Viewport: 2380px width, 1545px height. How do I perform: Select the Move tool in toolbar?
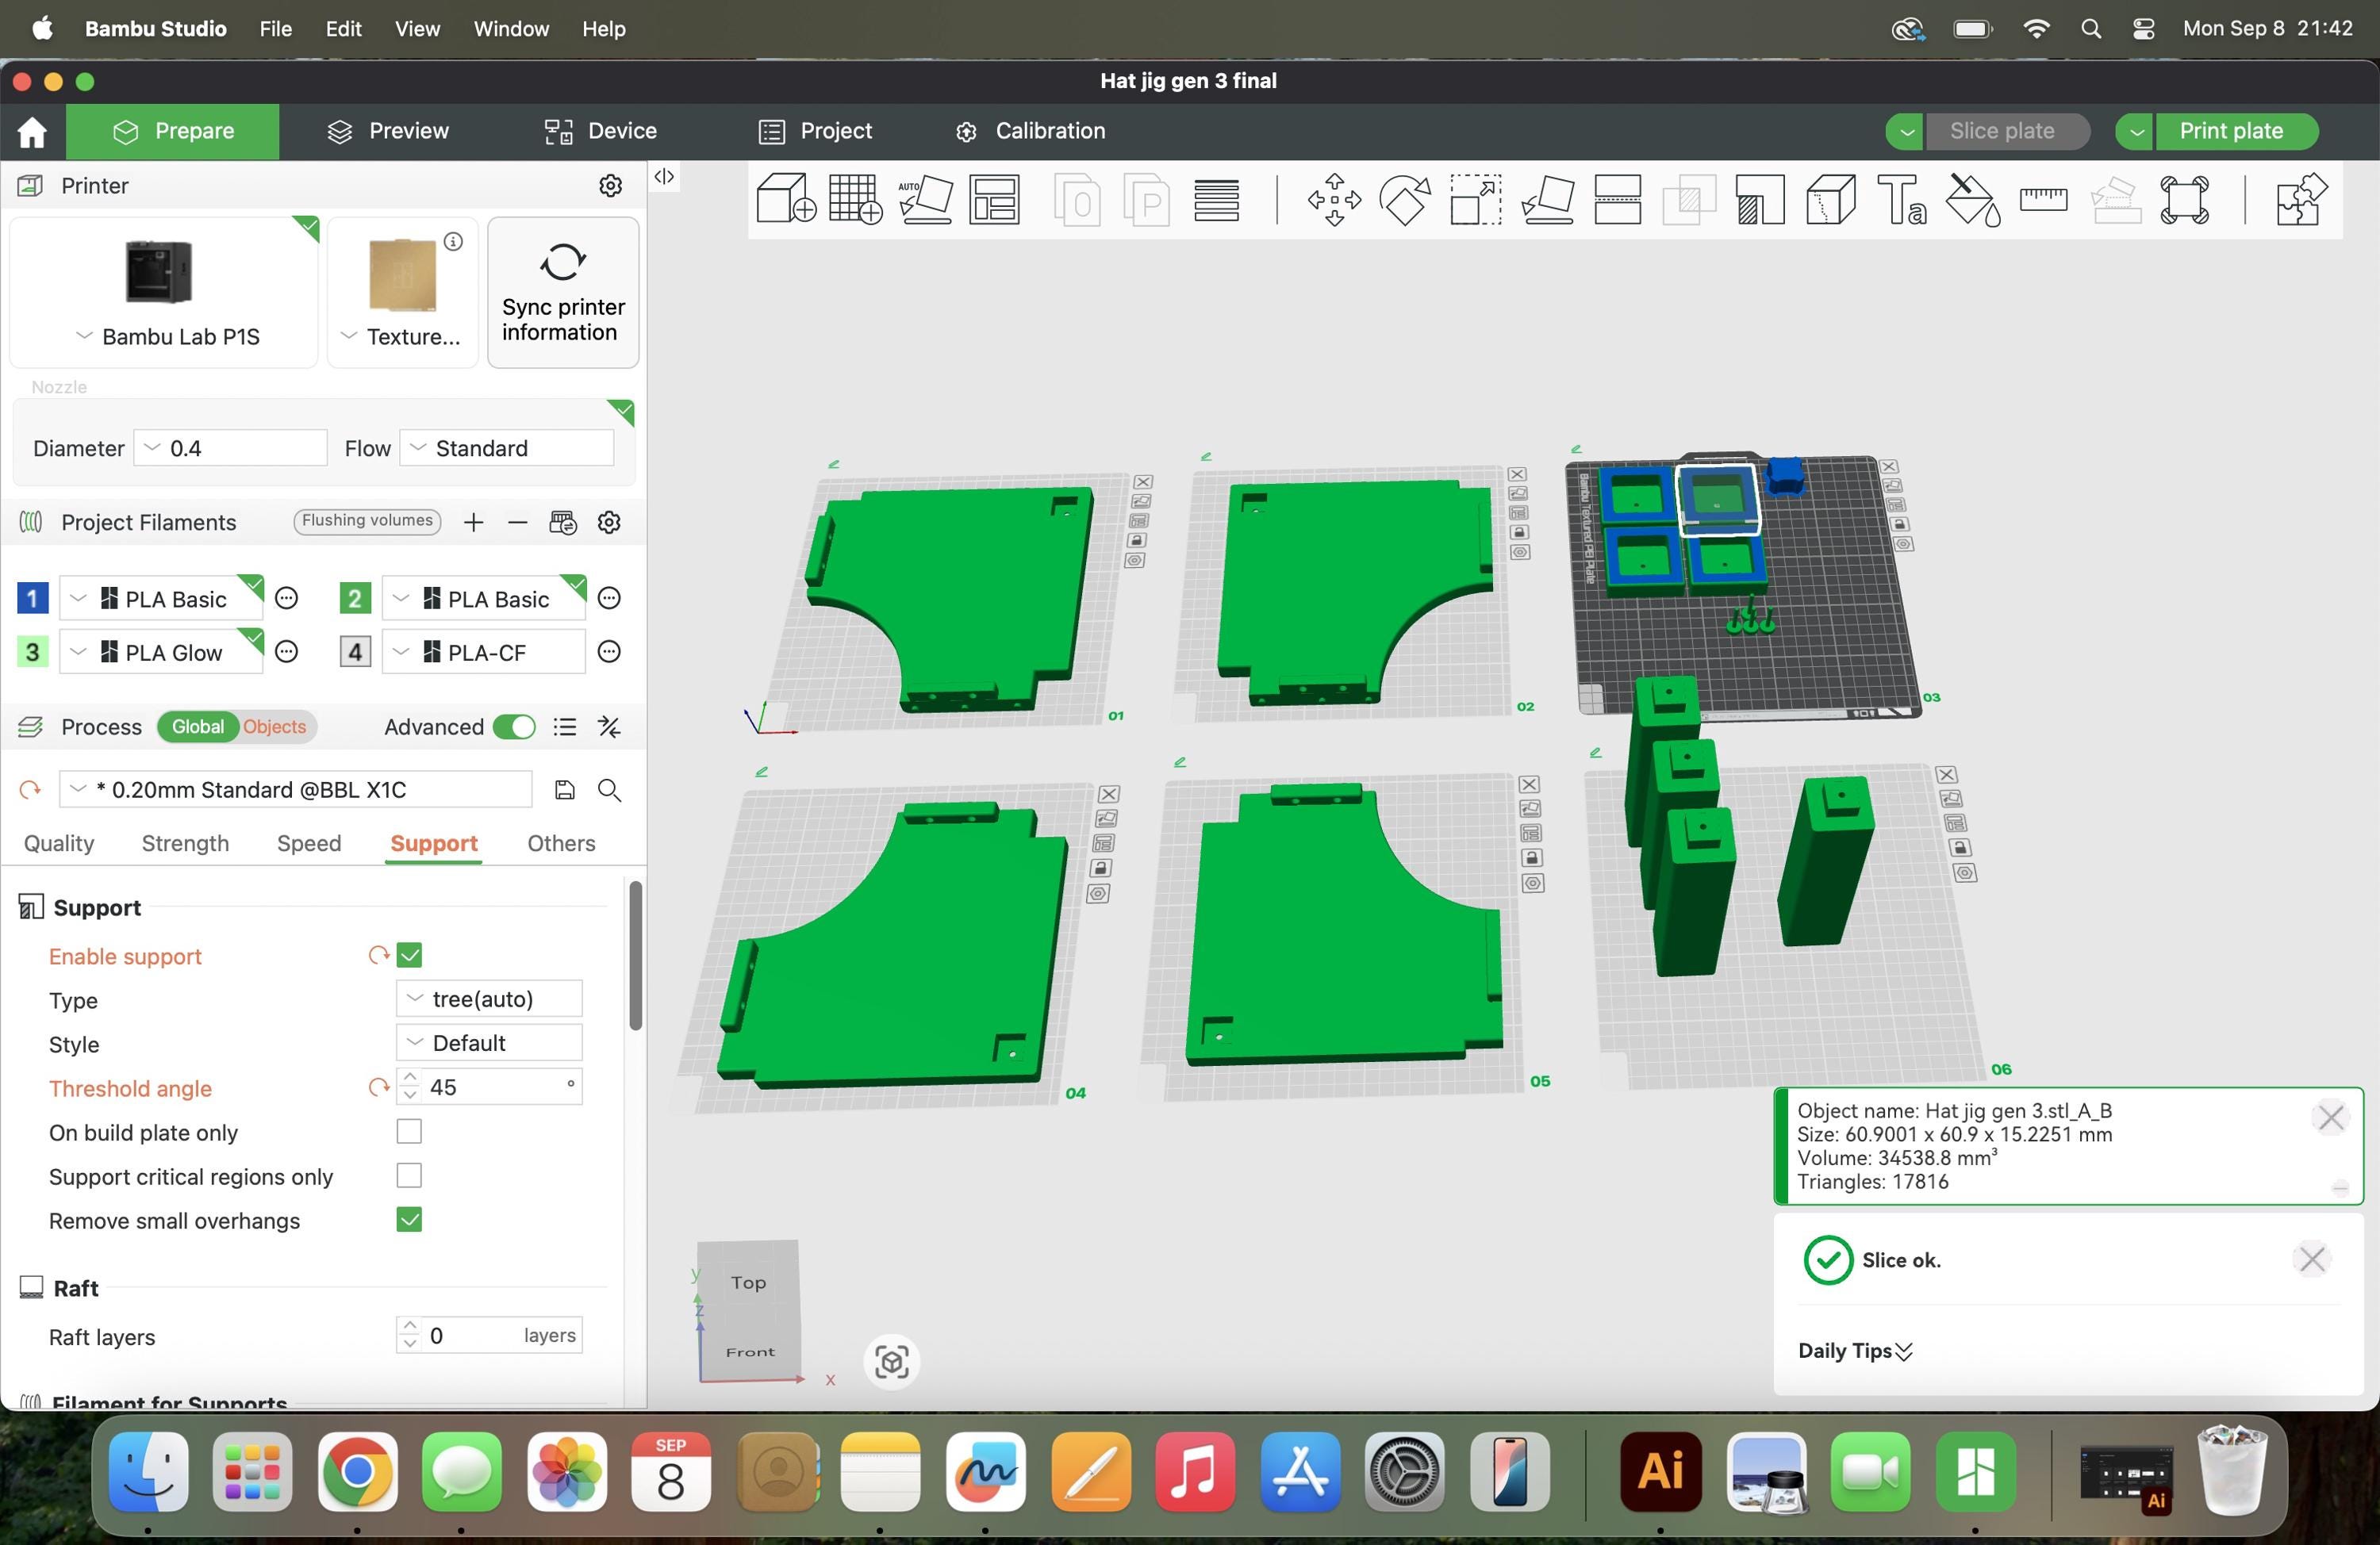(1334, 199)
